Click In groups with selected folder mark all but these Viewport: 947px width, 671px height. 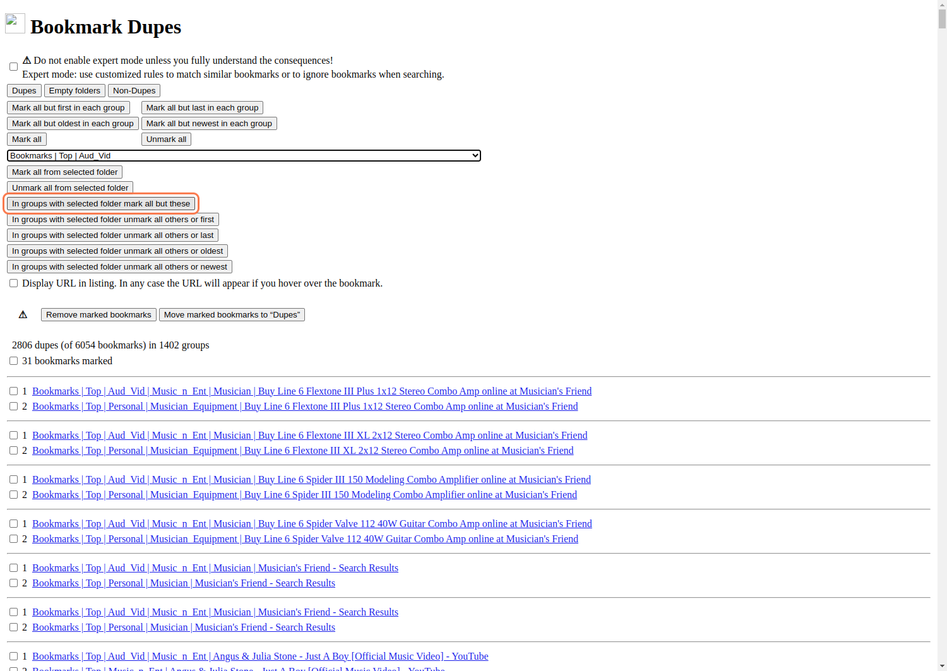(101, 204)
